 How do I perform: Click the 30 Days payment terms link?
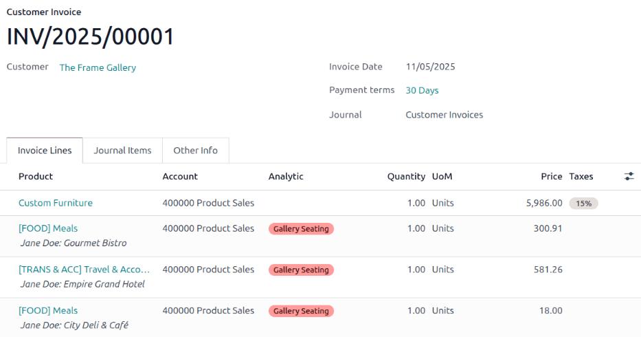(422, 90)
